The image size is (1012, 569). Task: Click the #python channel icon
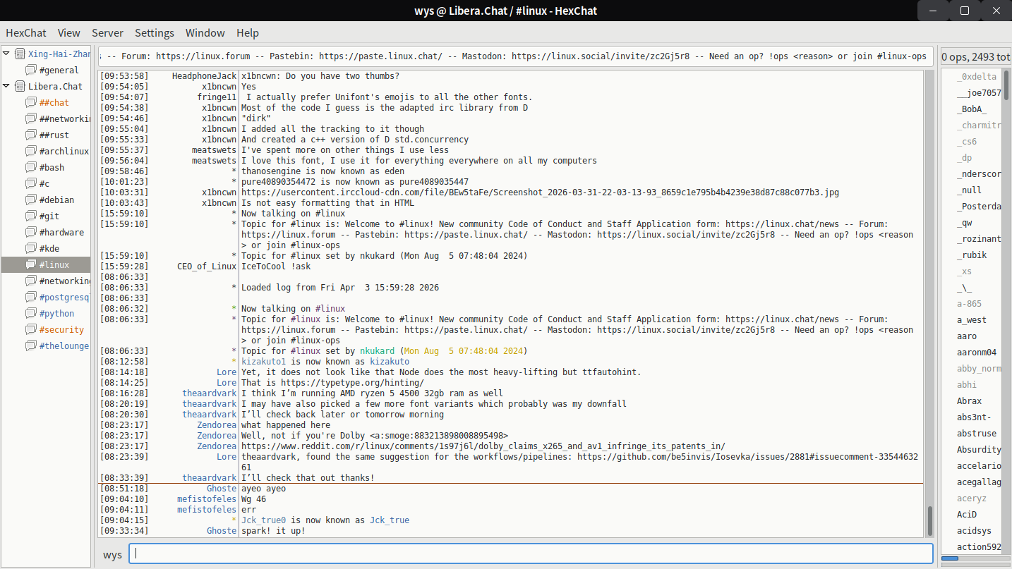pos(30,314)
